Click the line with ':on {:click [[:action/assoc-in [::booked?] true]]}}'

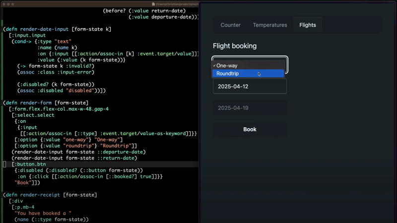point(90,176)
